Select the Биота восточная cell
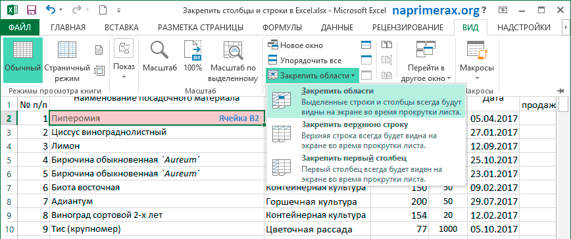Screen dimensions: 571x239 [157, 188]
